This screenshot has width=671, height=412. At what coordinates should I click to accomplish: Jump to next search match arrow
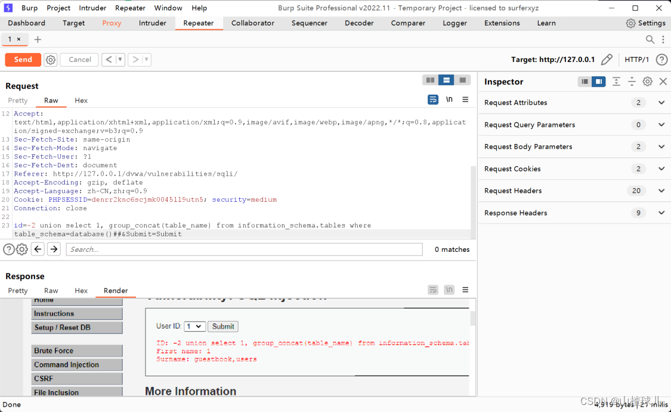tap(54, 249)
